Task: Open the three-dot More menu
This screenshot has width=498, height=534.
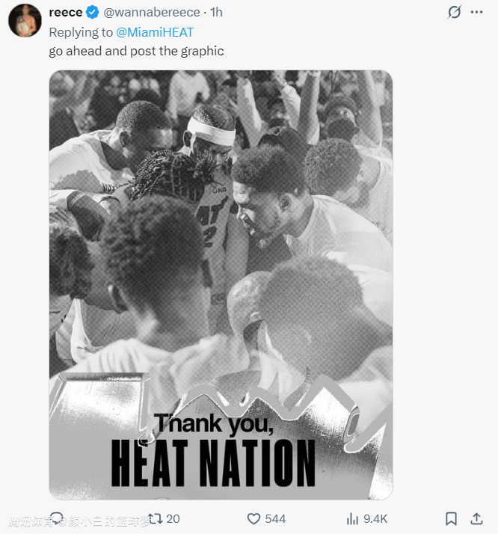Action: coord(476,13)
